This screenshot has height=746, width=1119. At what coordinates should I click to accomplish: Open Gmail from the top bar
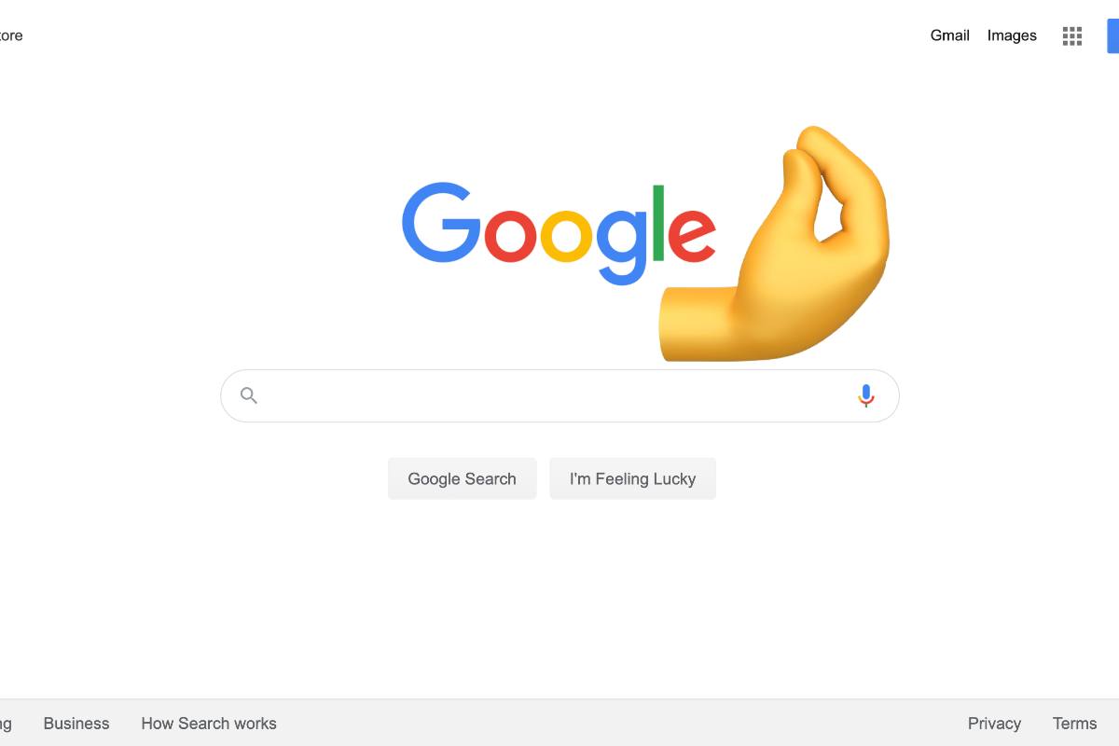[950, 35]
